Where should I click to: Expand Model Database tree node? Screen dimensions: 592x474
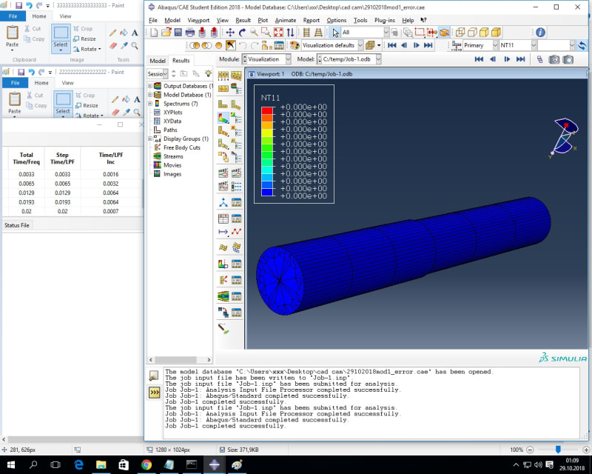tap(150, 95)
